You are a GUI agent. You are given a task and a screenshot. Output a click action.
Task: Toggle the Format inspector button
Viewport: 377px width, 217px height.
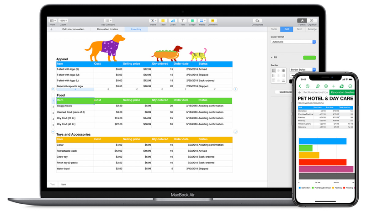(x=302, y=21)
